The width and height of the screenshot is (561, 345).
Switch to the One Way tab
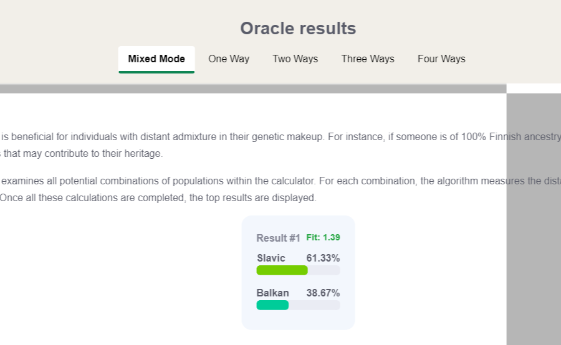tap(229, 59)
